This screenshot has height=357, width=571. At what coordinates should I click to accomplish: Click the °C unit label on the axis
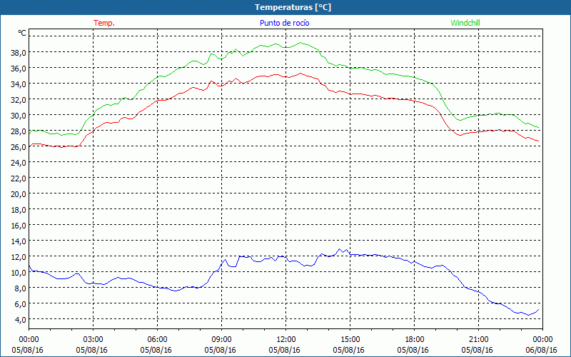tap(22, 33)
